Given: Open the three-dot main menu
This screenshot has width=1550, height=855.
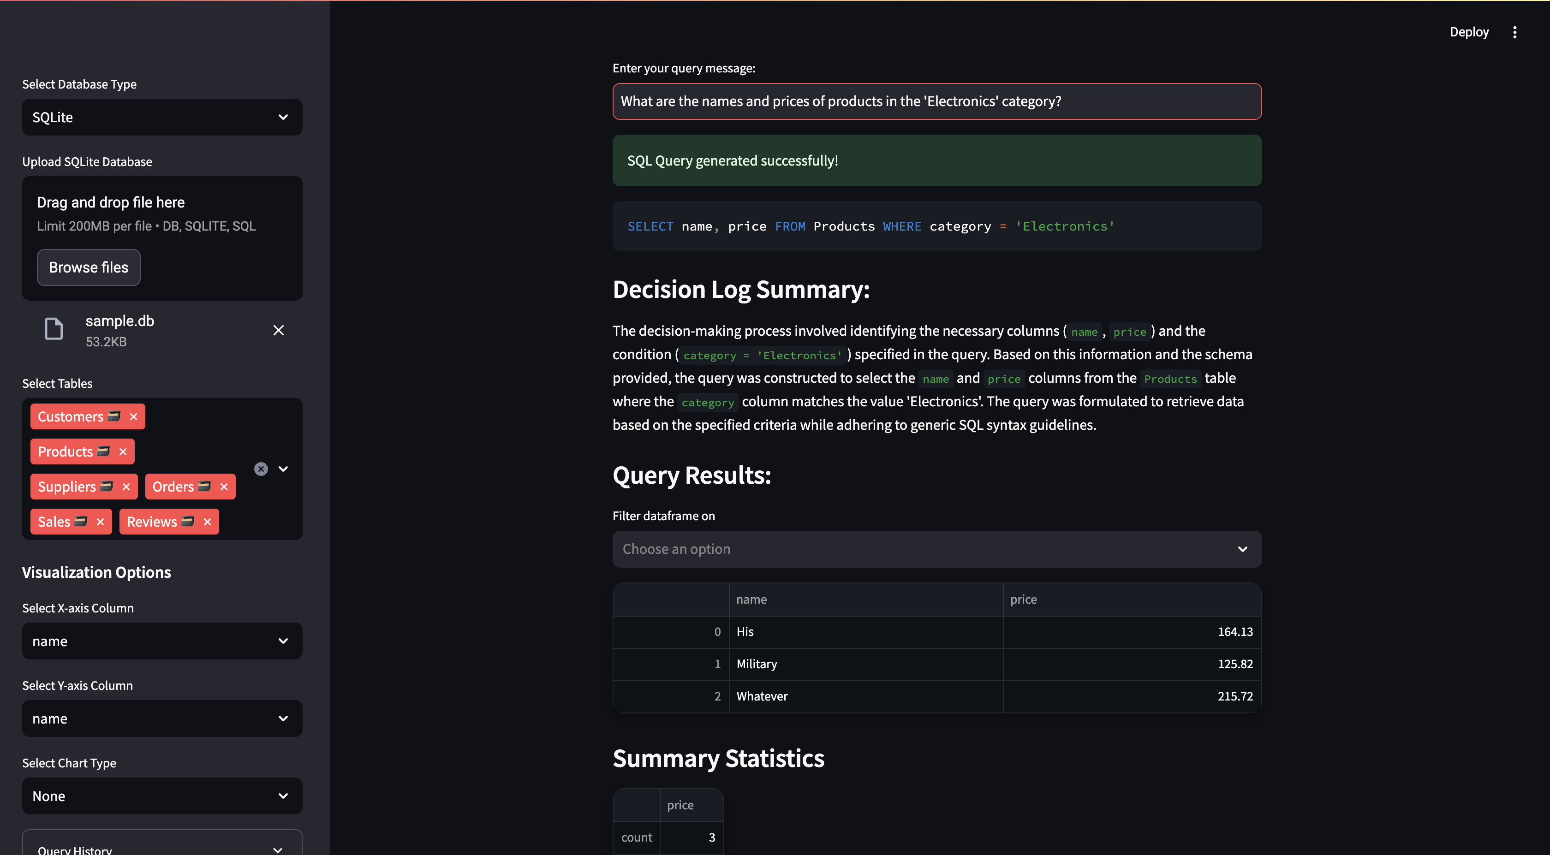Looking at the screenshot, I should pyautogui.click(x=1514, y=32).
